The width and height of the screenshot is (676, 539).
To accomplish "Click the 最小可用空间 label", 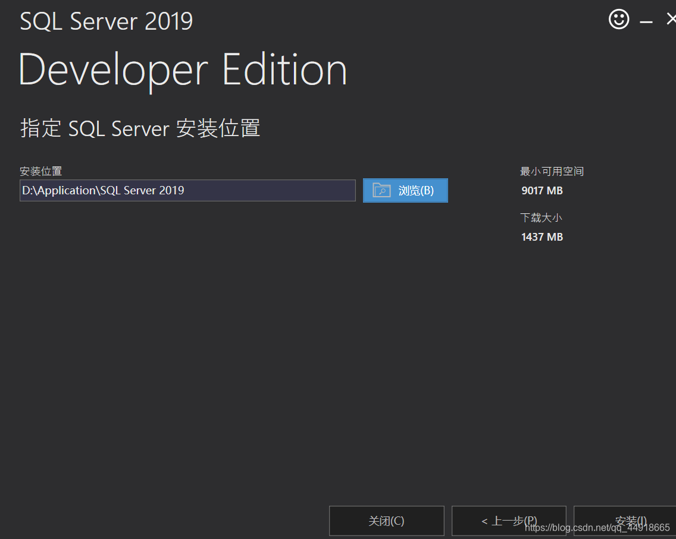I will (552, 171).
